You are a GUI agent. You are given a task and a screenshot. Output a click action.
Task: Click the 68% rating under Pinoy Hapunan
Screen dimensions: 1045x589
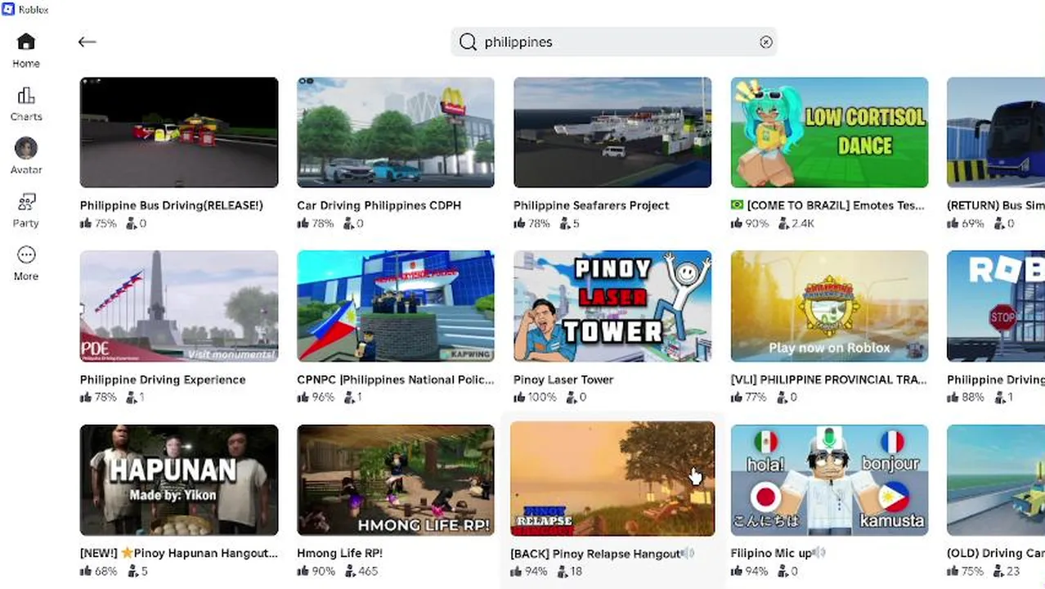99,571
